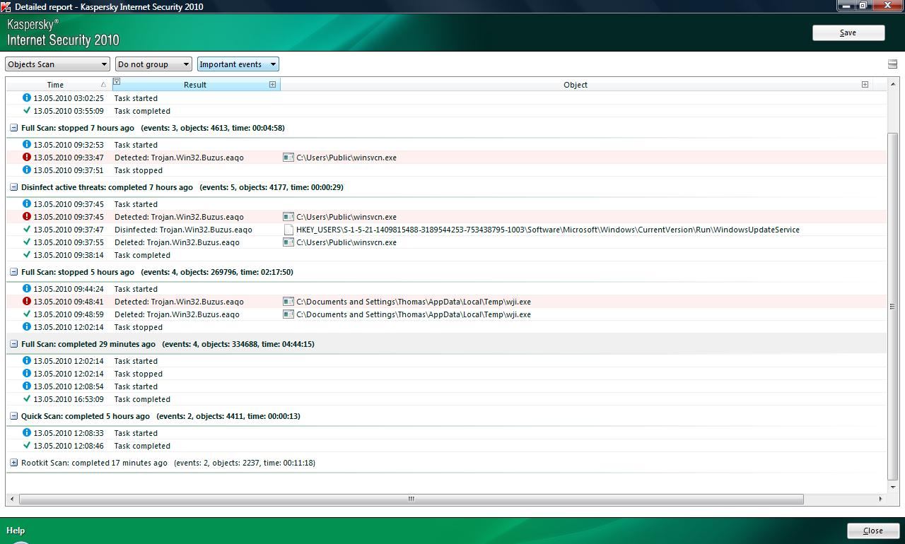Click the red alert icon at 09:33:47

pos(27,158)
